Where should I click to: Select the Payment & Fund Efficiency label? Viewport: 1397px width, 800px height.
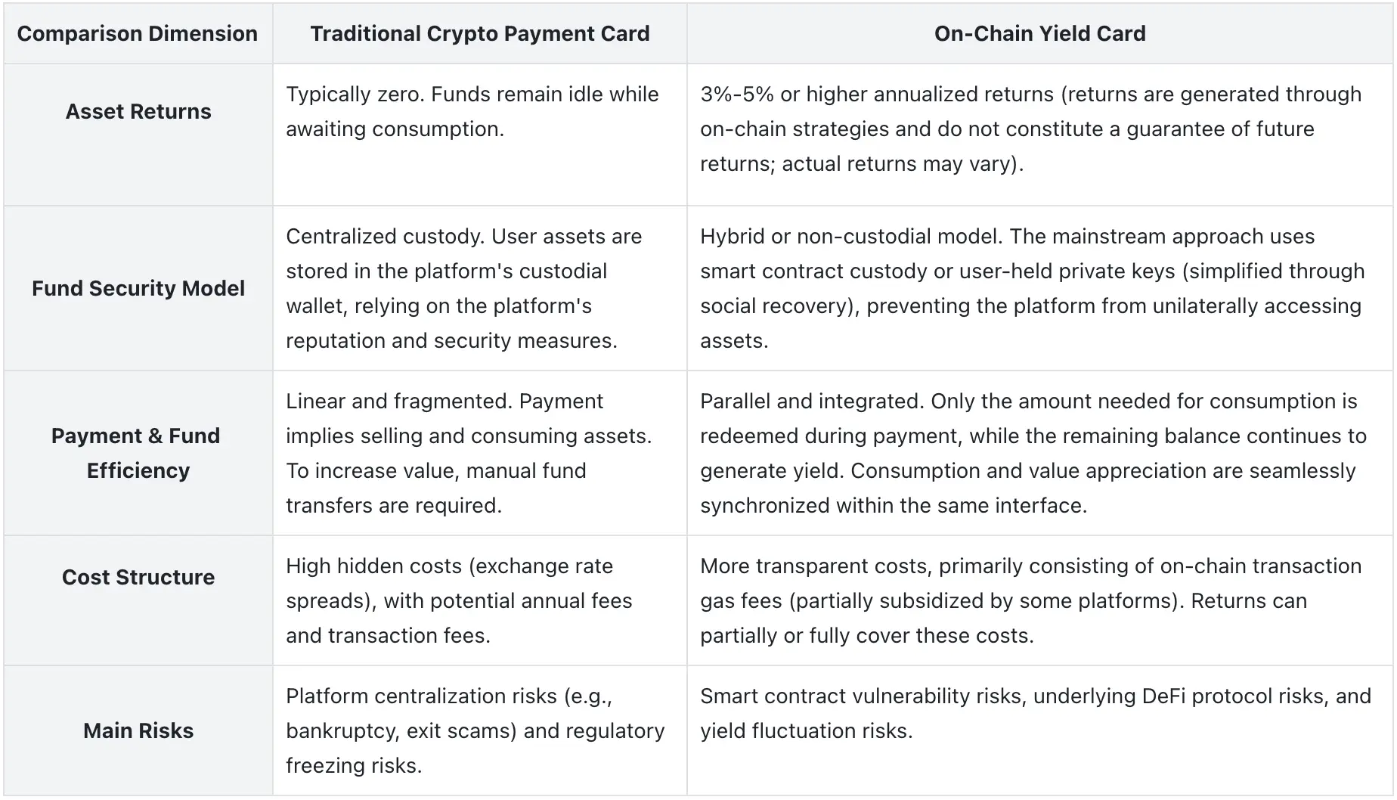pos(137,454)
